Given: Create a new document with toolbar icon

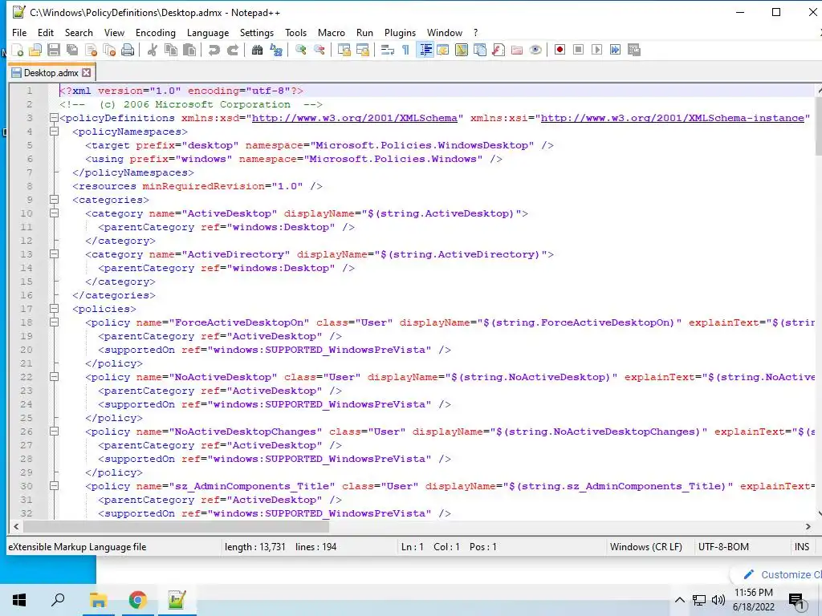Looking at the screenshot, I should (18, 50).
